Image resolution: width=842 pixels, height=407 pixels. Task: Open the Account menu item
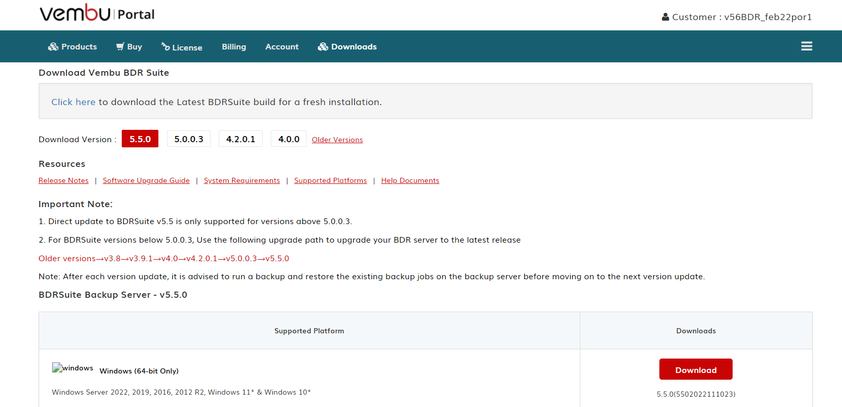pos(282,47)
